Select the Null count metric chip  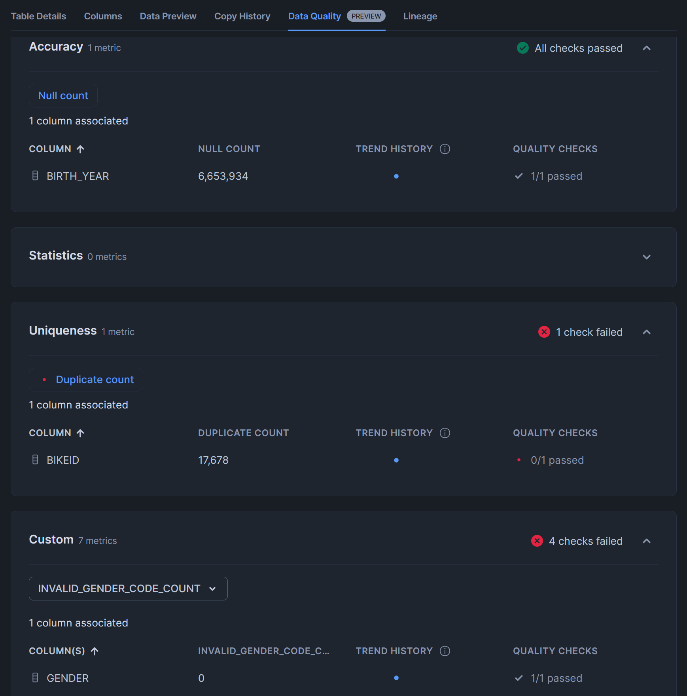tap(63, 96)
